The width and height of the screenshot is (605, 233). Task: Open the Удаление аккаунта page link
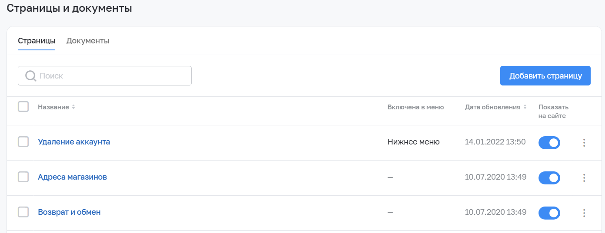pos(74,142)
